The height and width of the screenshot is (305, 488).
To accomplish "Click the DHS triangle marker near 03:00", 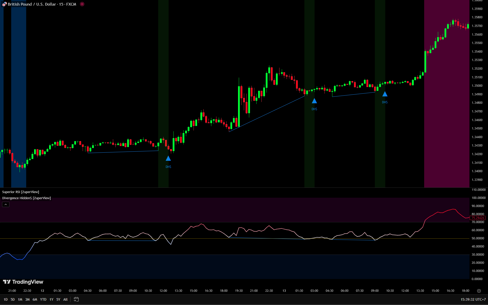I will click(314, 101).
